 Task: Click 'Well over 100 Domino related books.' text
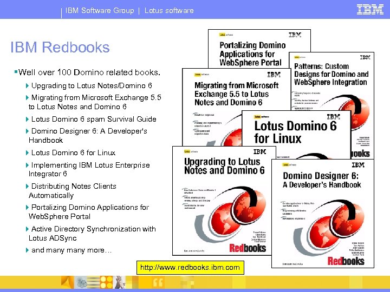click(x=89, y=72)
